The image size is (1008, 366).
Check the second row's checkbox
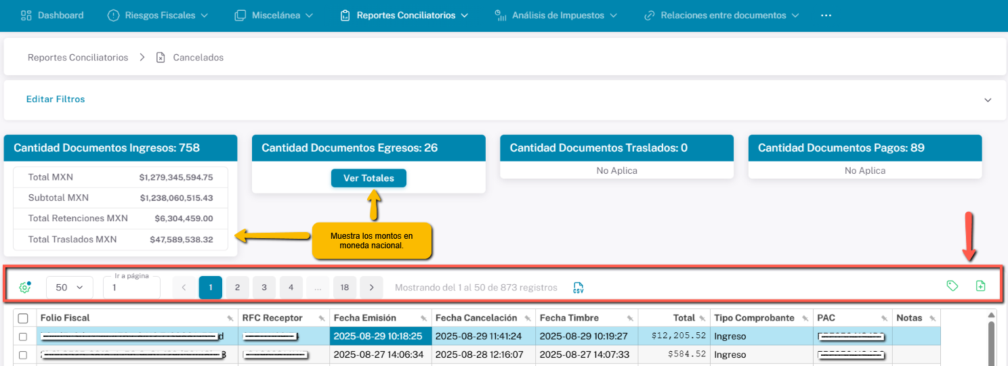tap(23, 354)
